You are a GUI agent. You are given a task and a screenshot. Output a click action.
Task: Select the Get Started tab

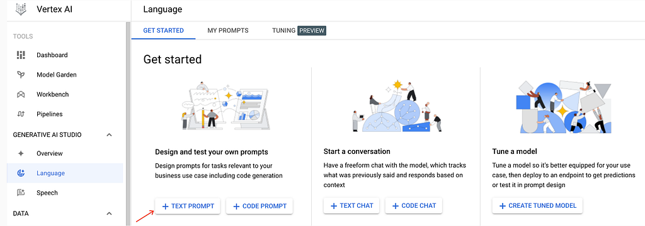pyautogui.click(x=163, y=30)
